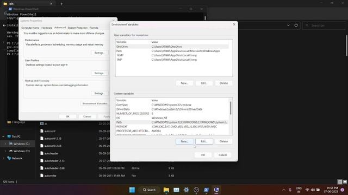Click Edit button under User variables
This screenshot has width=348, height=195.
[x=204, y=83]
